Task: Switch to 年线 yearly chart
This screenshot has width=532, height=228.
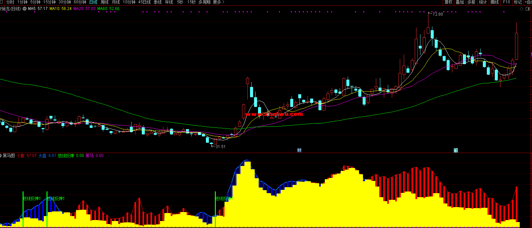Action: point(169,2)
